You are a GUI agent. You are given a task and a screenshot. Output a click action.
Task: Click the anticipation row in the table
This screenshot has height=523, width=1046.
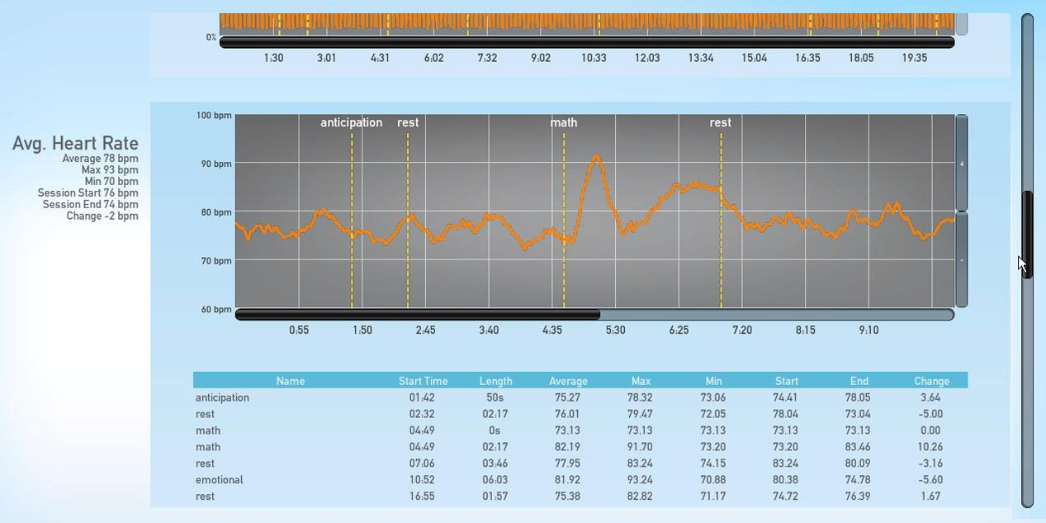click(x=290, y=397)
